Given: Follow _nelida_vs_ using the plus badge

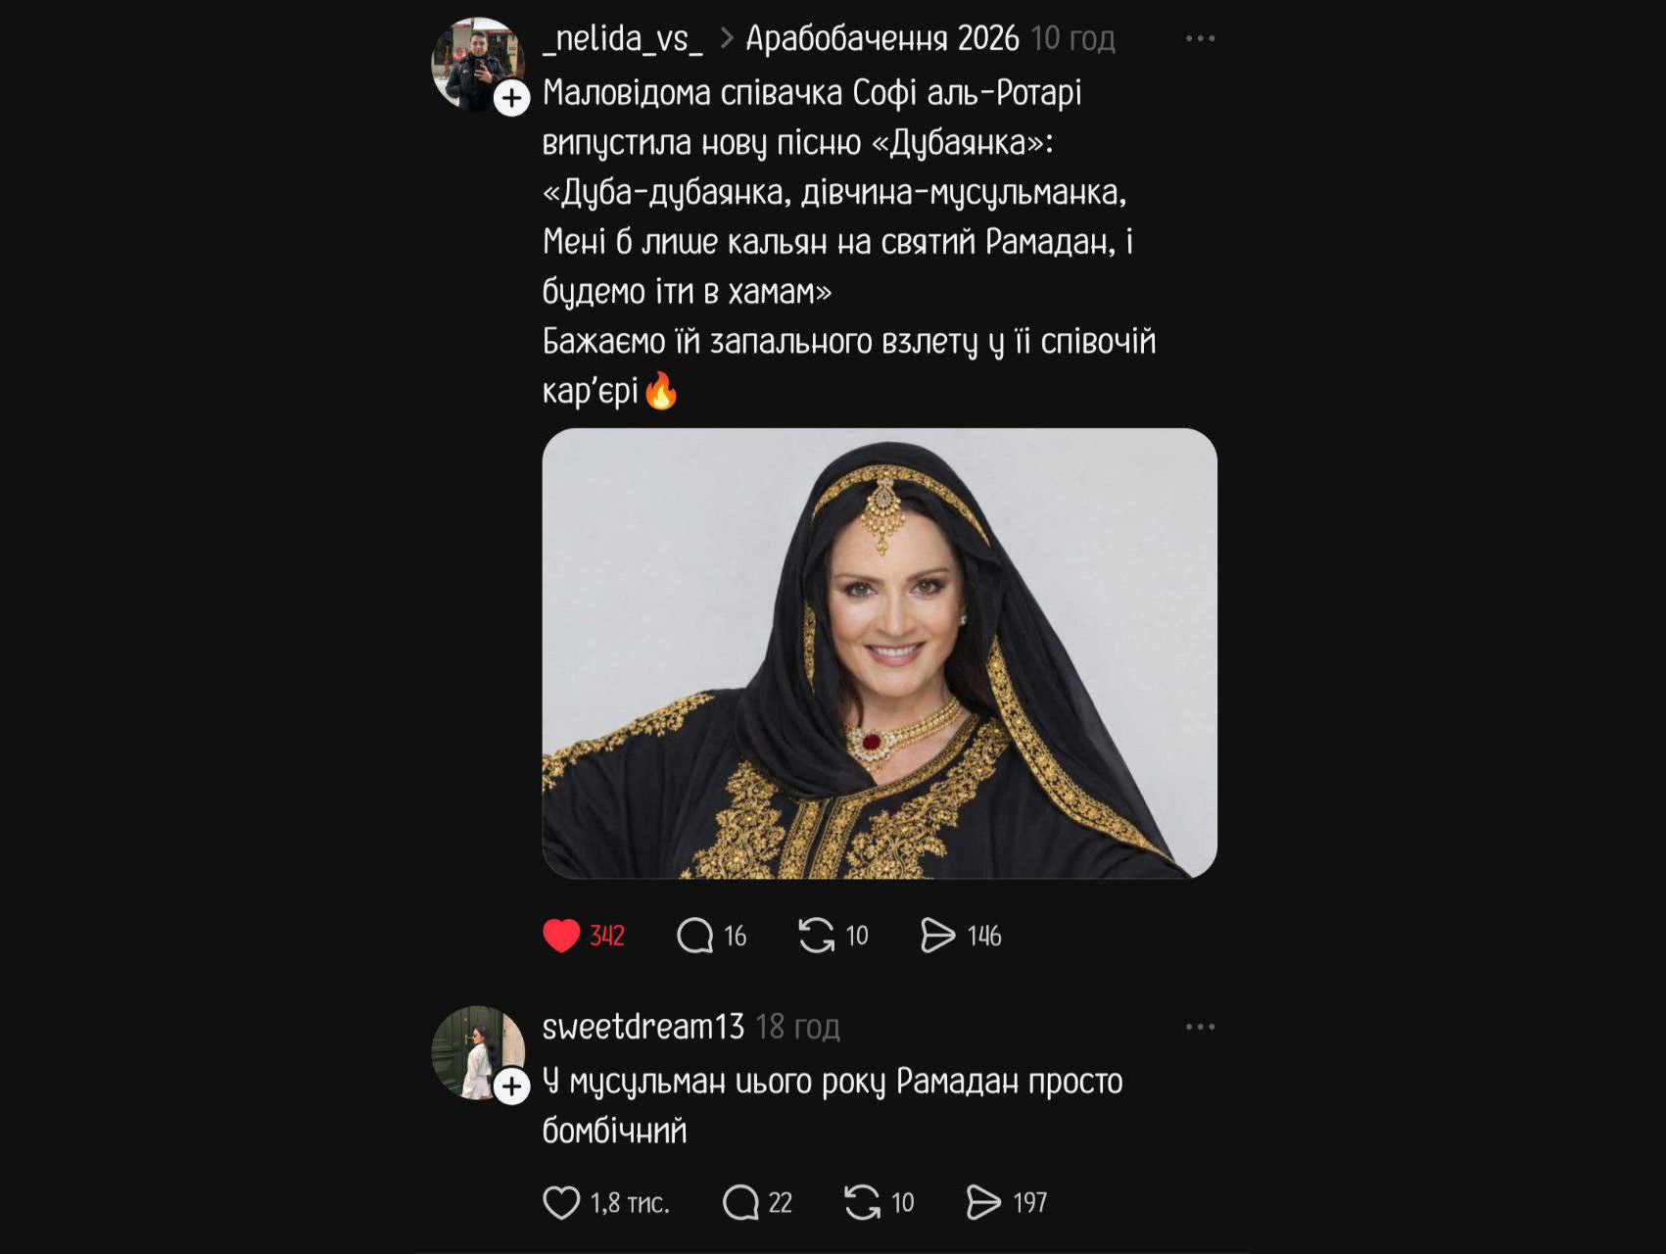Looking at the screenshot, I should 511,98.
